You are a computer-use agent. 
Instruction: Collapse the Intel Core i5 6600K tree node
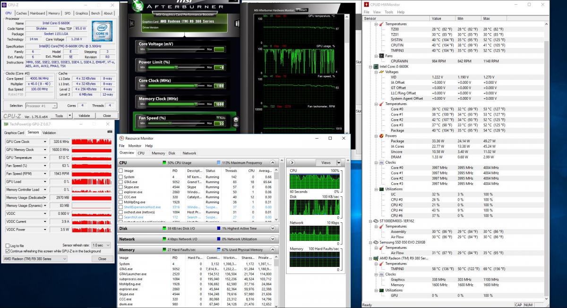[370, 66]
